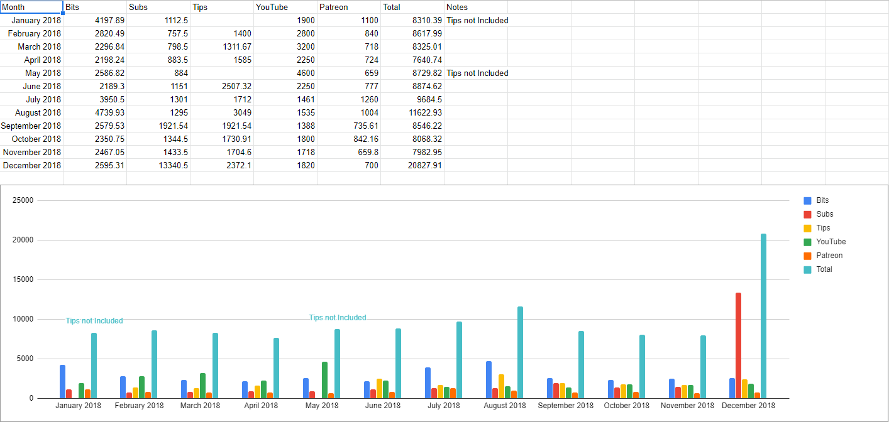The height and width of the screenshot is (422, 889).
Task: Select the Patreon column header cell
Action: click(349, 7)
